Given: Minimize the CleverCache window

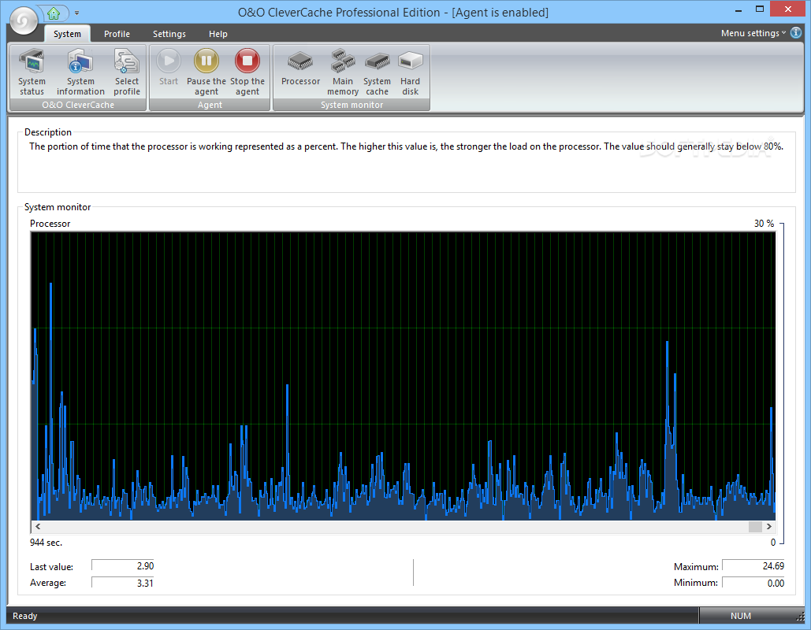Looking at the screenshot, I should [738, 9].
